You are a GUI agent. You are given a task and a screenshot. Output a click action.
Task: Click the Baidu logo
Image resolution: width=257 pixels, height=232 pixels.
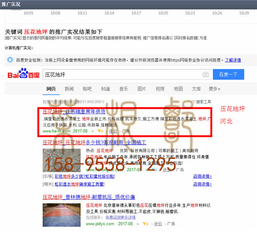coord(24,73)
